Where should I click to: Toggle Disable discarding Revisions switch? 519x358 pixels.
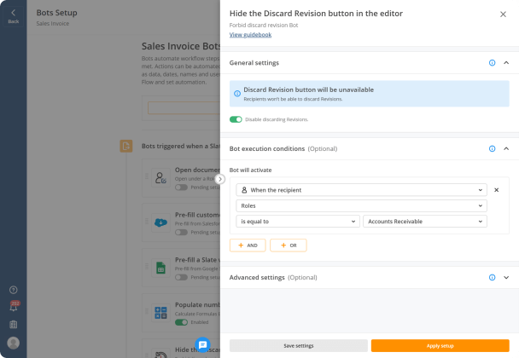pyautogui.click(x=236, y=119)
